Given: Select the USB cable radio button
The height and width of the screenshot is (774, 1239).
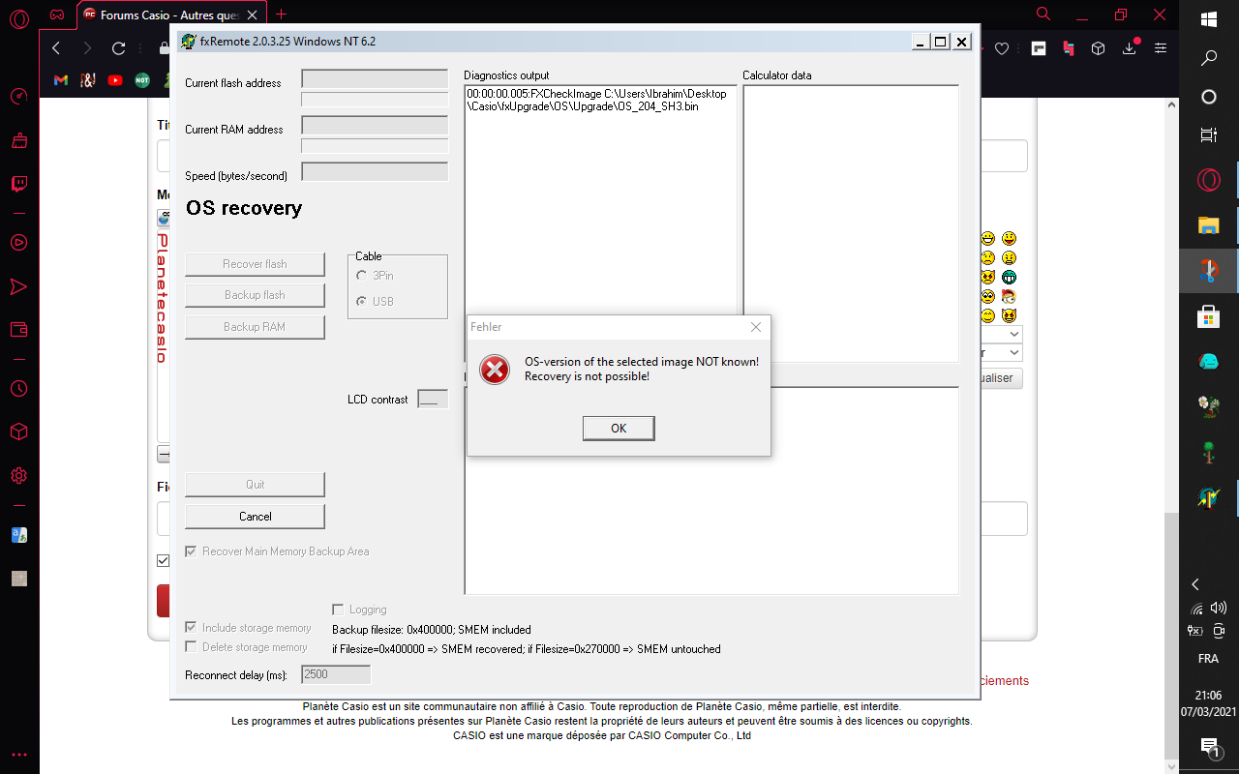Looking at the screenshot, I should [362, 302].
